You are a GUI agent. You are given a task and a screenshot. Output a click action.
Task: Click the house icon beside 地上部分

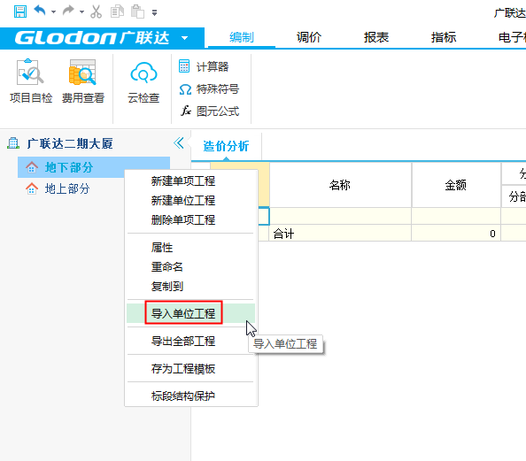pyautogui.click(x=32, y=188)
